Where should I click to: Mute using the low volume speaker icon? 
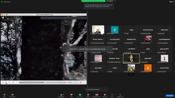[x=74, y=82]
